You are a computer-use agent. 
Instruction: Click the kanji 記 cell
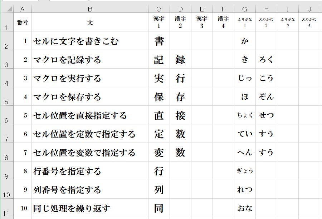159,59
